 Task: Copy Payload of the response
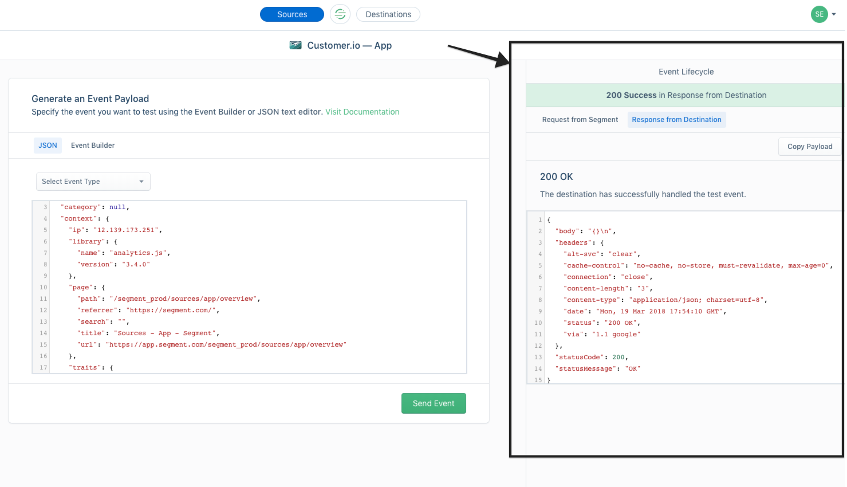(x=810, y=147)
